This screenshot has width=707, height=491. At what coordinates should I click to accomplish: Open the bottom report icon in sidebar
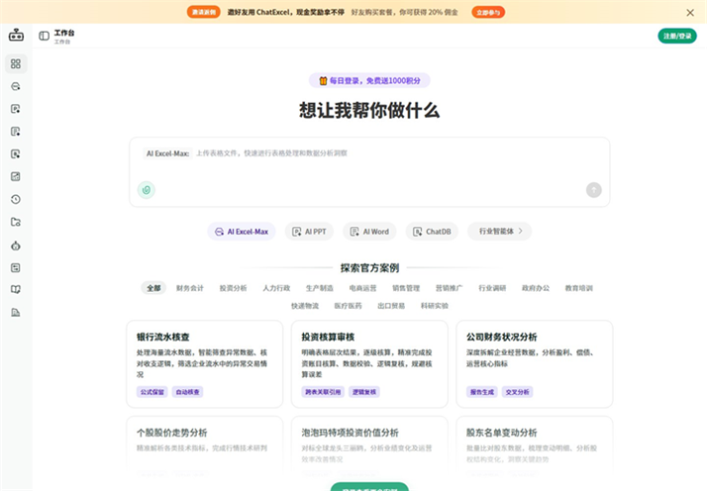(x=16, y=312)
